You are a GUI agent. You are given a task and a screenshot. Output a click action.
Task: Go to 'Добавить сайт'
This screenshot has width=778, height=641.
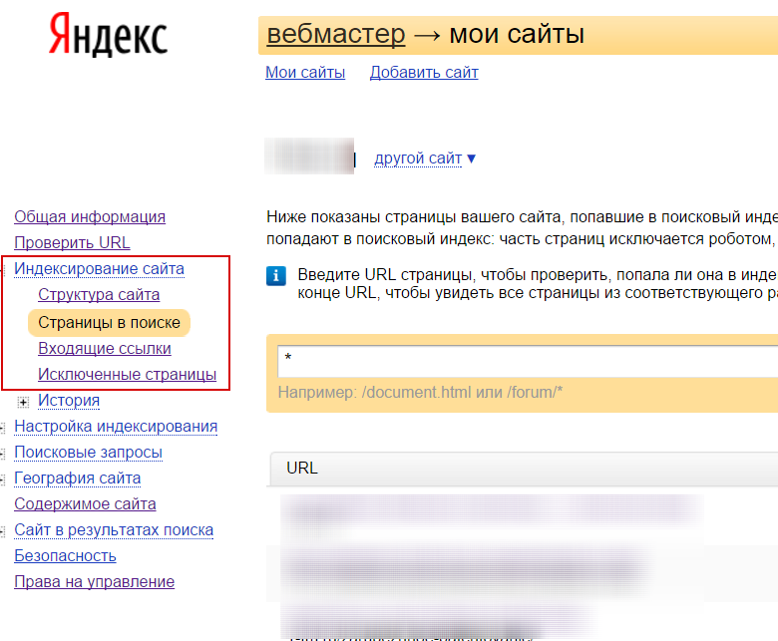pyautogui.click(x=424, y=73)
